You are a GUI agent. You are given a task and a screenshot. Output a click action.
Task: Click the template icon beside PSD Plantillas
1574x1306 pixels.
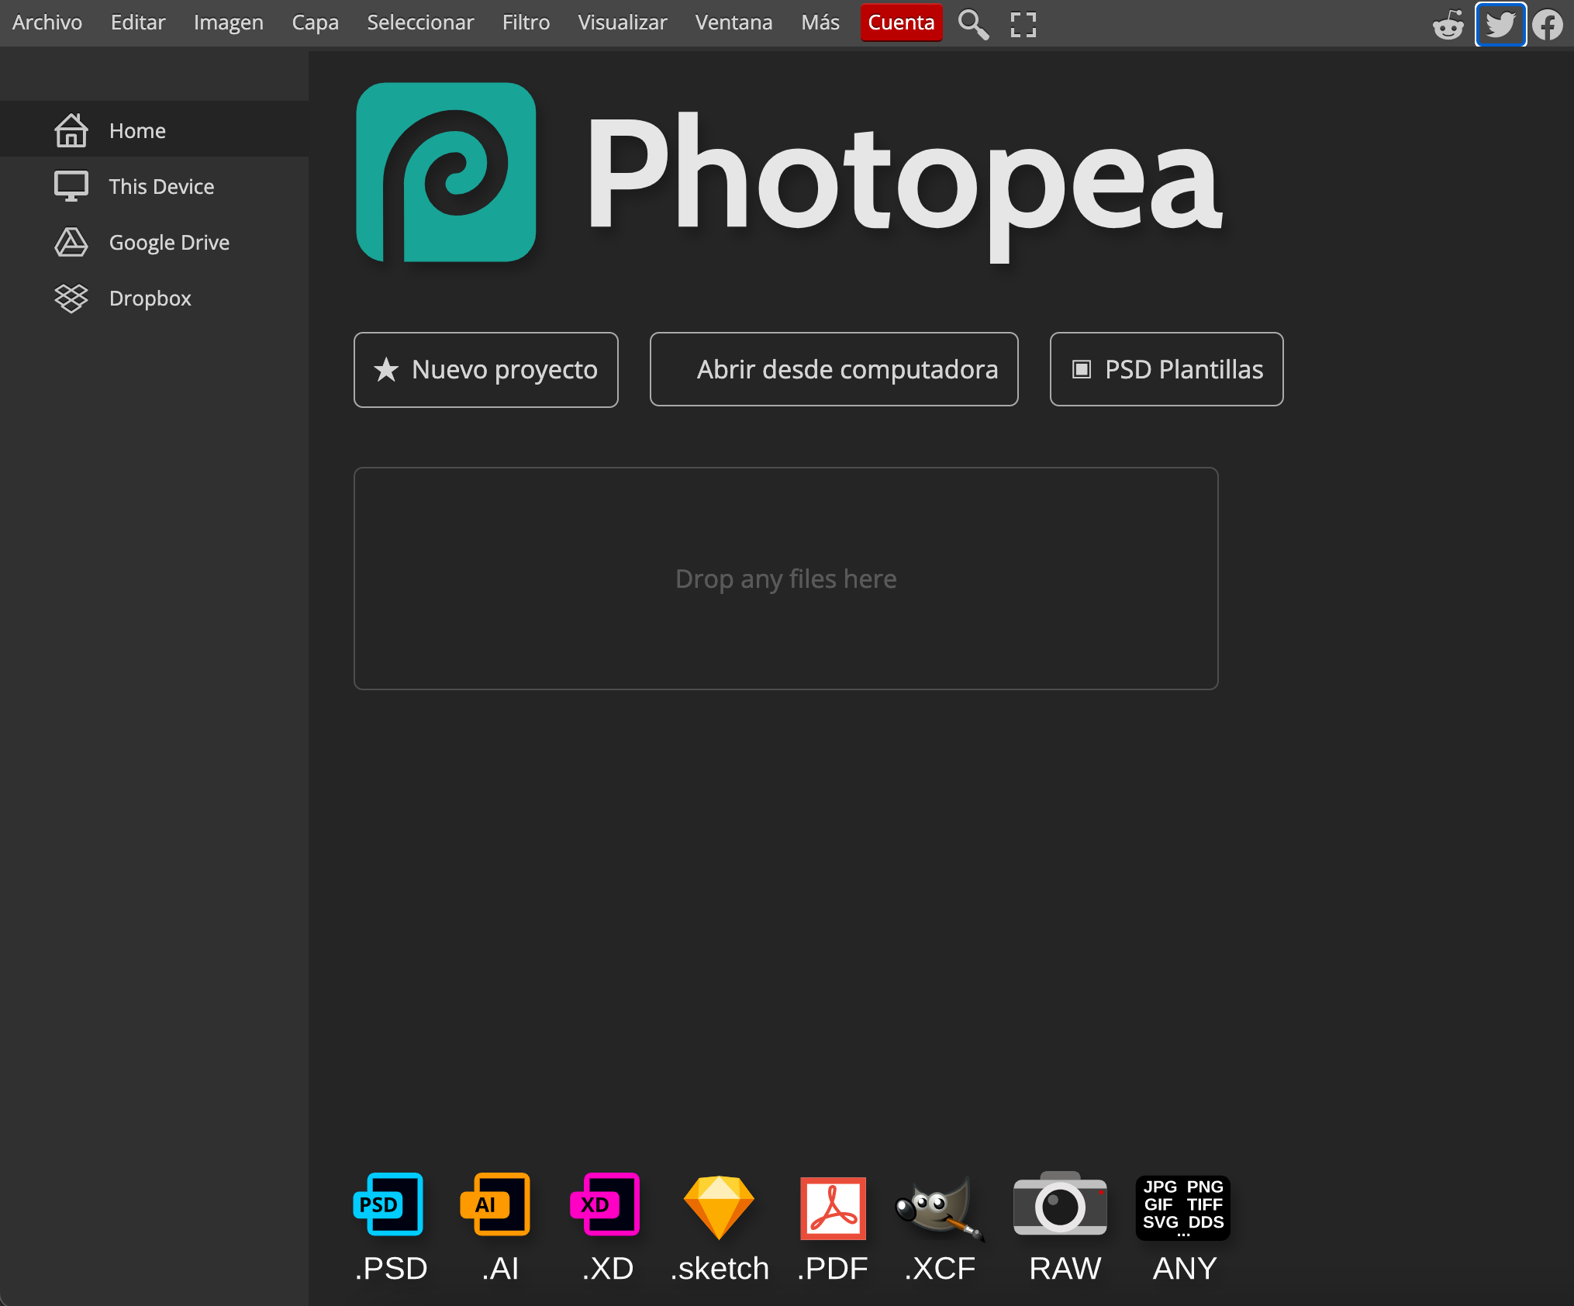(x=1082, y=369)
